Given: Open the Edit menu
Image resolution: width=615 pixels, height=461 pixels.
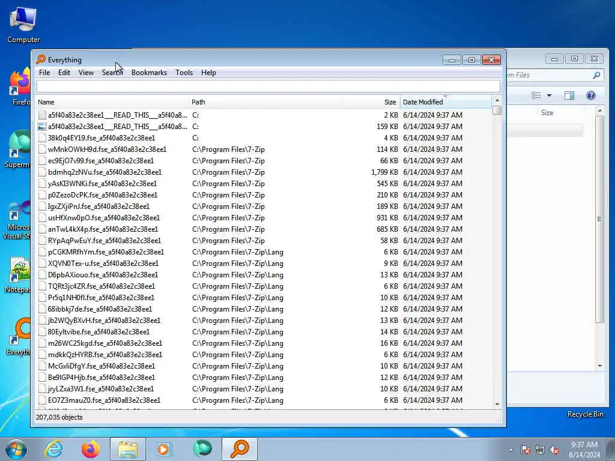Looking at the screenshot, I should [x=64, y=73].
